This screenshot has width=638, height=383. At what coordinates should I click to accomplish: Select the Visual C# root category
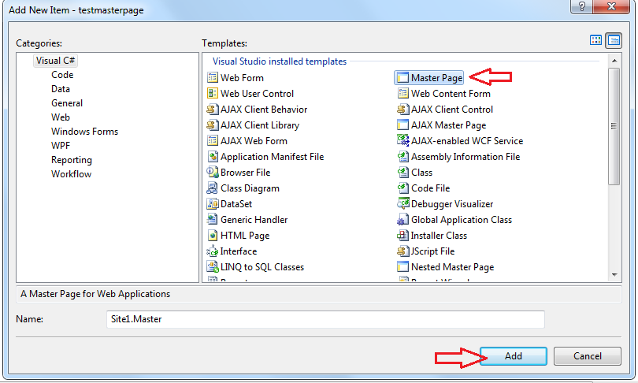pos(55,61)
